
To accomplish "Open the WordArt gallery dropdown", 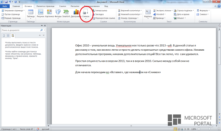I will point(159,14).
